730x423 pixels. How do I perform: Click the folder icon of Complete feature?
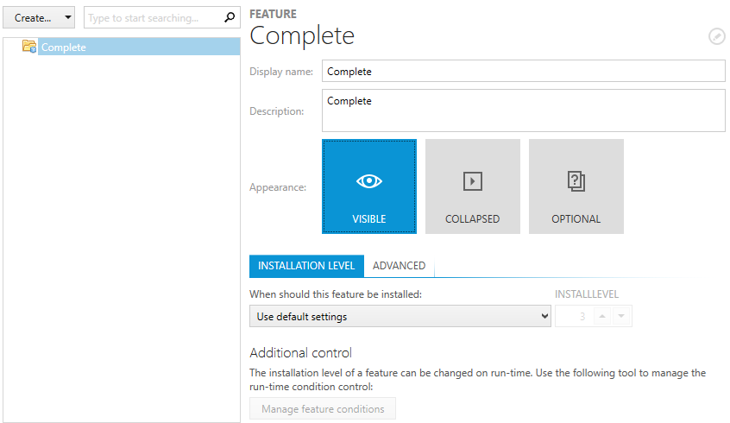29,47
